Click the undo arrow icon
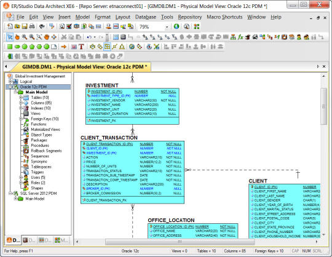This screenshot has height=257, width=332. pos(89,37)
